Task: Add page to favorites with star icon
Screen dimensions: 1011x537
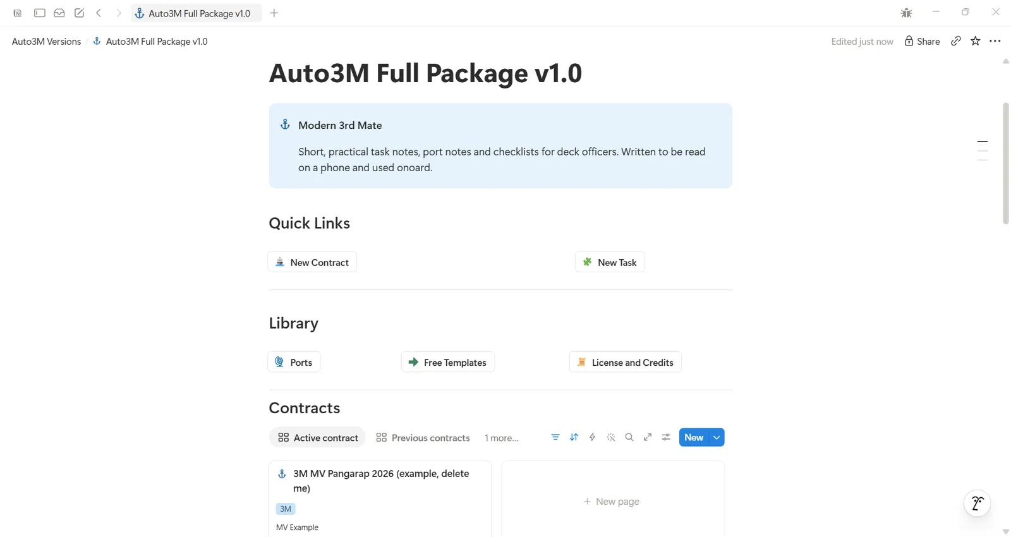Action: (x=976, y=41)
